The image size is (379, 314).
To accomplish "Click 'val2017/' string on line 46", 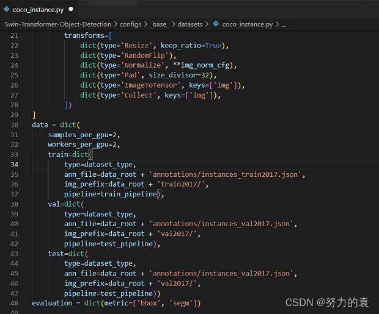I will pos(177,284).
